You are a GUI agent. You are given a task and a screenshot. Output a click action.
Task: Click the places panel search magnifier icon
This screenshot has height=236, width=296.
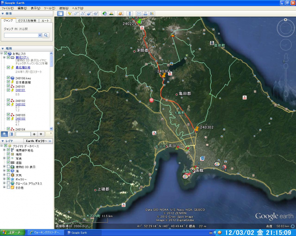4,134
